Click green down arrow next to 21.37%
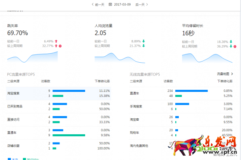241x160 pixels. (x=143, y=46)
